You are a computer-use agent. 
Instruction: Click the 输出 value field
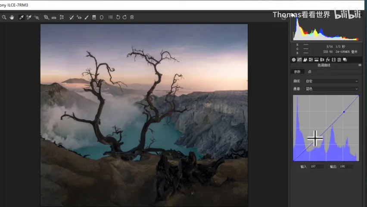pyautogui.click(x=346, y=166)
